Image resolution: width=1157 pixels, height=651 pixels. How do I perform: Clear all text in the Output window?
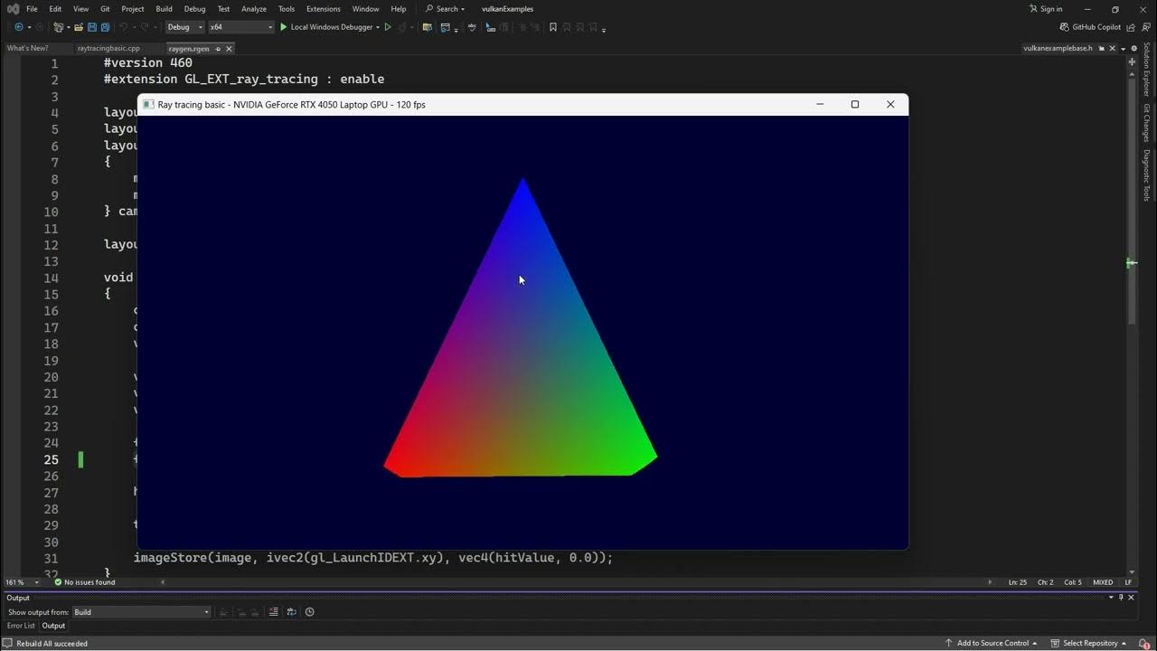273,612
